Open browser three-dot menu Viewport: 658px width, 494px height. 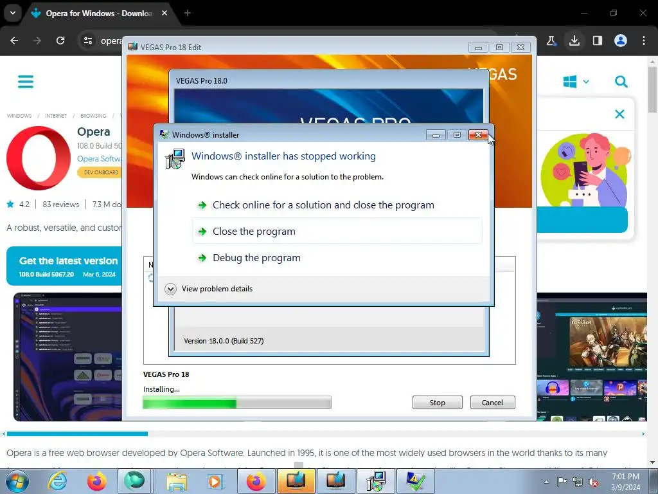644,41
